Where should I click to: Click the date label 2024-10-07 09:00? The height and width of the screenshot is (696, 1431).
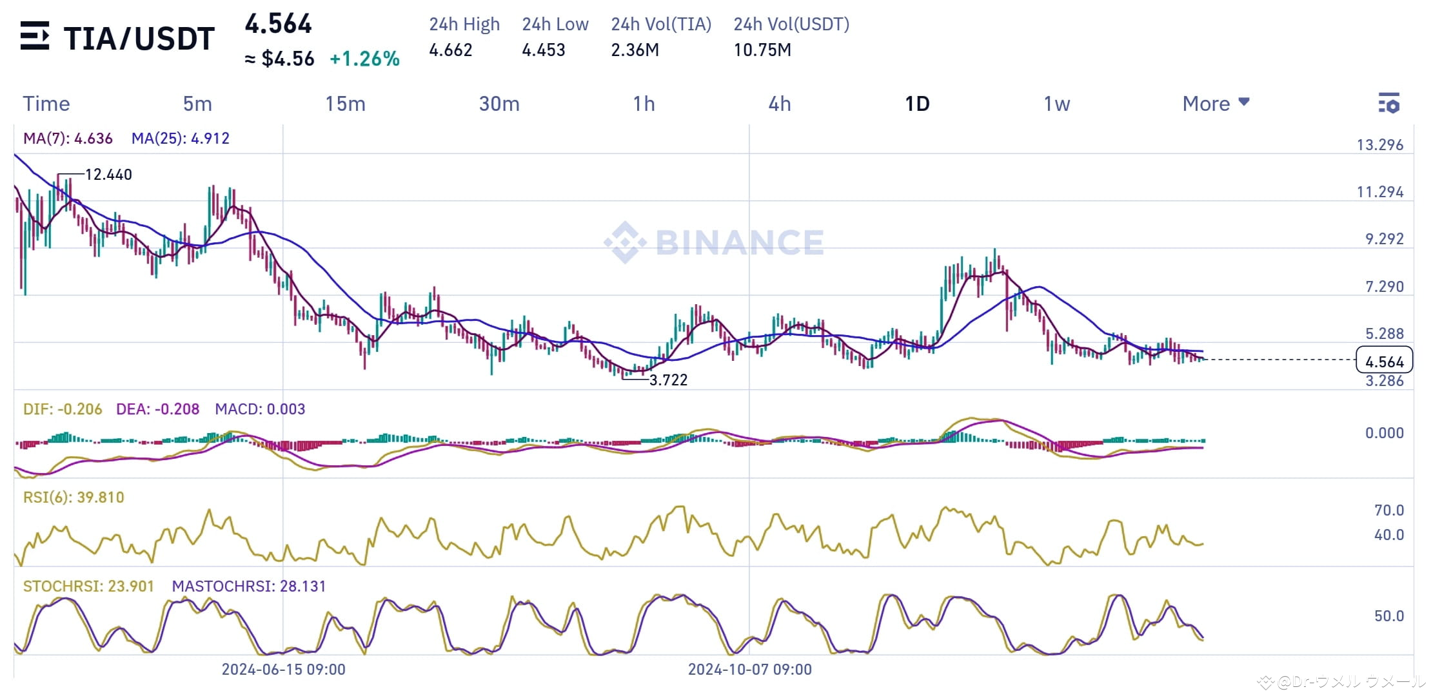(750, 670)
